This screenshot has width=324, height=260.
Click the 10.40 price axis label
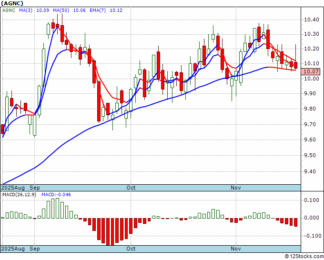pyautogui.click(x=312, y=20)
